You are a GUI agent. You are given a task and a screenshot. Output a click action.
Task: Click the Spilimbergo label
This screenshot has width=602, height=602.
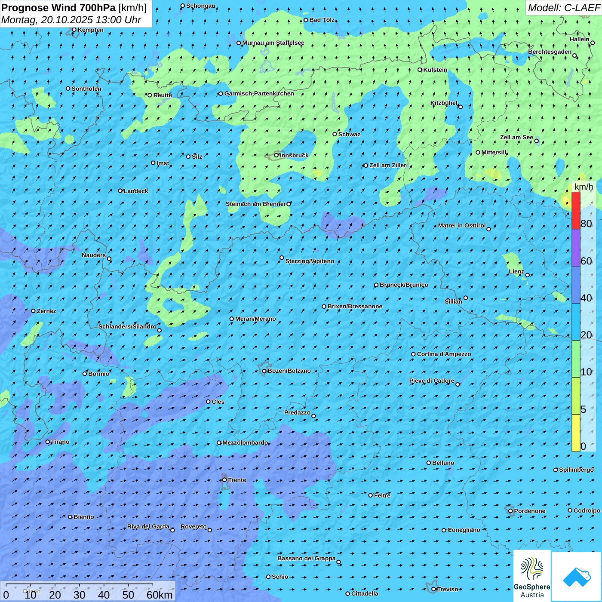pyautogui.click(x=576, y=470)
